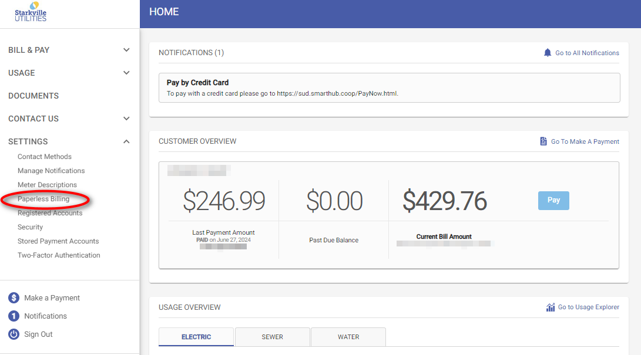The height and width of the screenshot is (355, 641).
Task: Click the Current Bill Amount label
Action: 444,236
